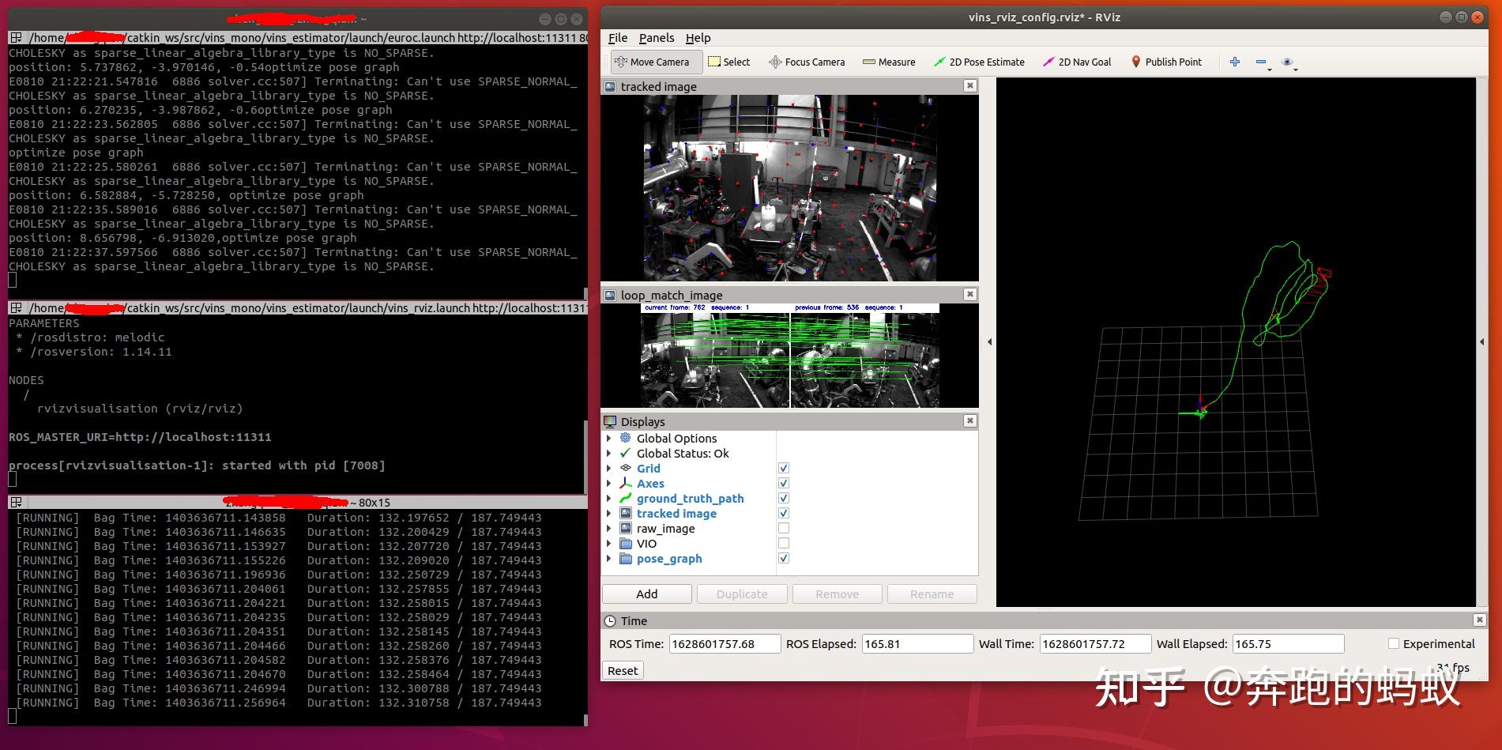
Task: Toggle the Axes display checkbox
Action: (784, 483)
